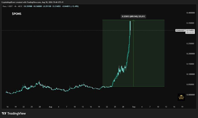Click the 0.050000 price axis label
The image size is (198, 118).
point(190,84)
